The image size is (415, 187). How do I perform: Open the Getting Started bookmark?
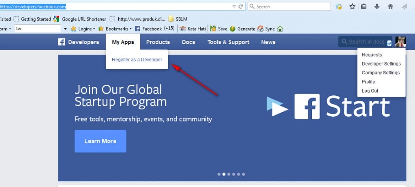pyautogui.click(x=32, y=19)
